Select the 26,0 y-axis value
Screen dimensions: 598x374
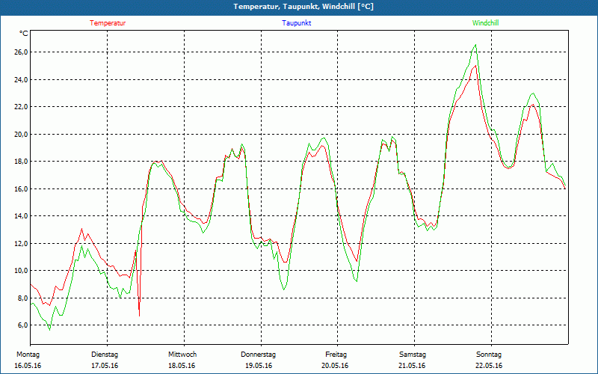click(x=22, y=52)
